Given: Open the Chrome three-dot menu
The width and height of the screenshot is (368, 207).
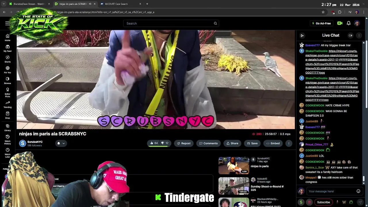Looking at the screenshot, I should tap(364, 12).
